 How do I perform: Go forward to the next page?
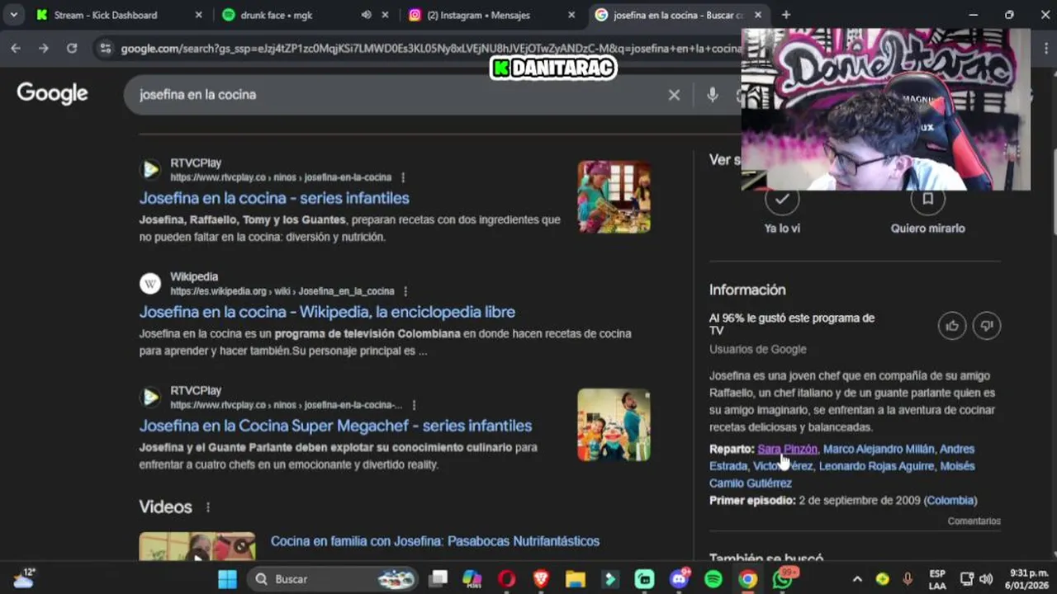click(x=44, y=49)
